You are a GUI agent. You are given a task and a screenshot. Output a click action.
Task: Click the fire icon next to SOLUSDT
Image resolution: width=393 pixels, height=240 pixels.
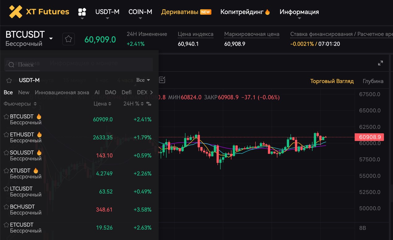pos(39,153)
